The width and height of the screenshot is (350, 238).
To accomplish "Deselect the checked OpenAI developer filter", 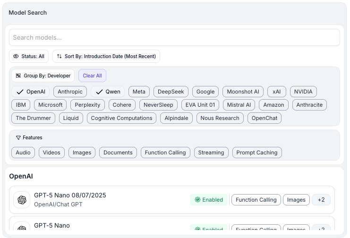I will click(x=30, y=92).
